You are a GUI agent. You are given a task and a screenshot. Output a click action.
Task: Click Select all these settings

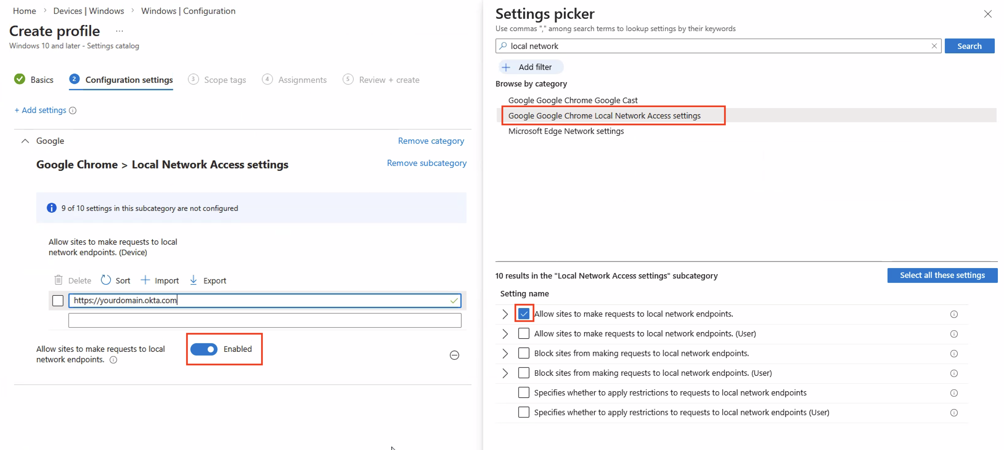[942, 275]
